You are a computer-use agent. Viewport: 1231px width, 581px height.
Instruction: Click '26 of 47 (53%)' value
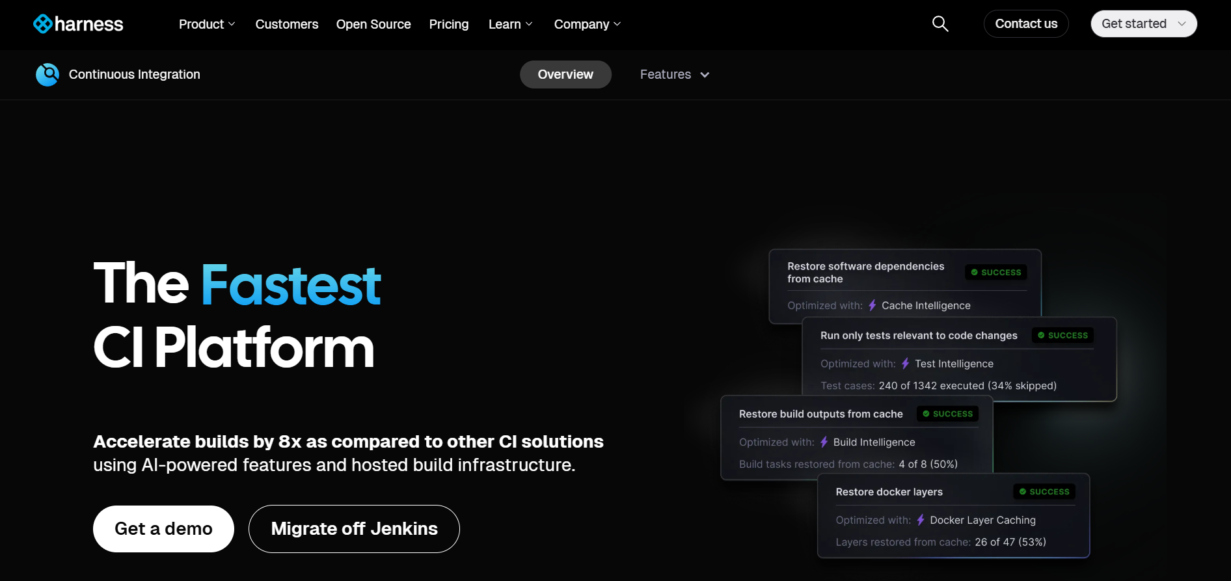click(1010, 542)
